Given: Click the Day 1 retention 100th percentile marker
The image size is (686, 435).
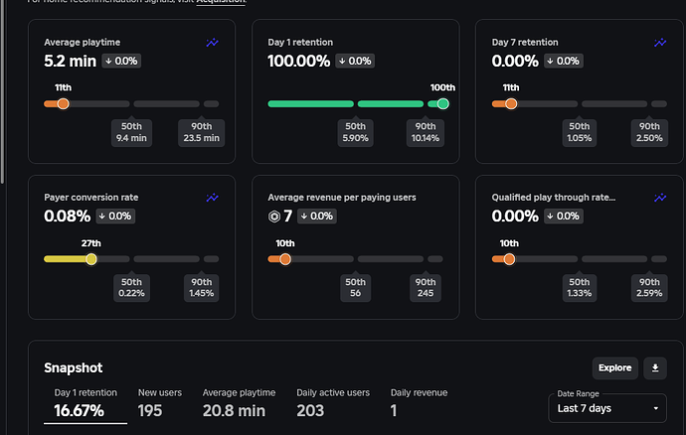Looking at the screenshot, I should pos(442,103).
